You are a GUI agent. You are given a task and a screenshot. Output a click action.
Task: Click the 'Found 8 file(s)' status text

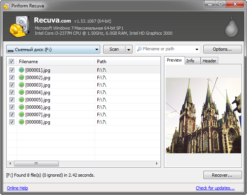pos(50,175)
